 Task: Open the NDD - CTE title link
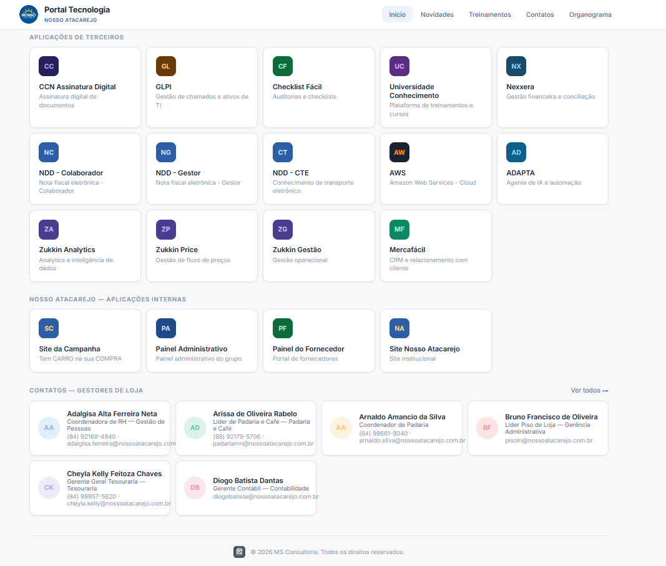click(x=290, y=173)
